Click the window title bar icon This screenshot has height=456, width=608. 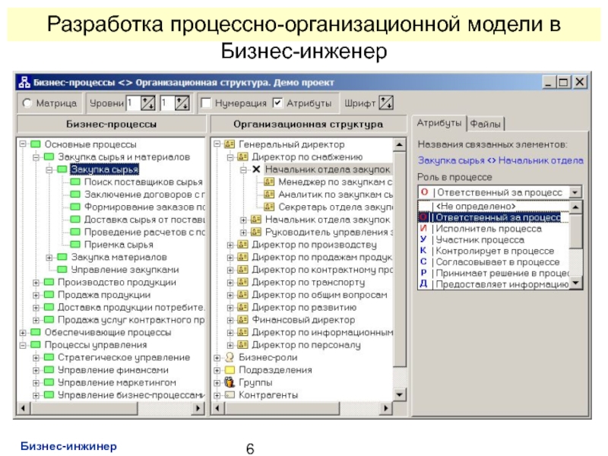tap(24, 82)
